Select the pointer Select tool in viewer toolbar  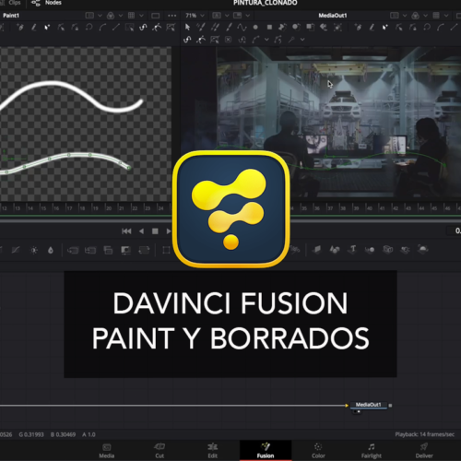click(187, 27)
